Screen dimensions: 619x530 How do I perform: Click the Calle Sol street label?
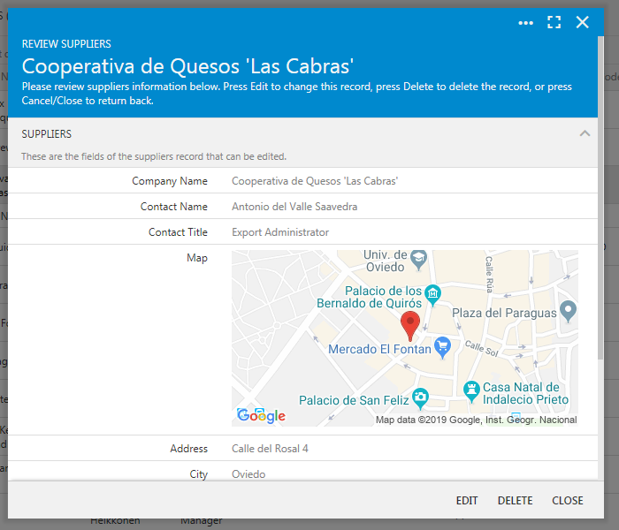click(x=482, y=348)
